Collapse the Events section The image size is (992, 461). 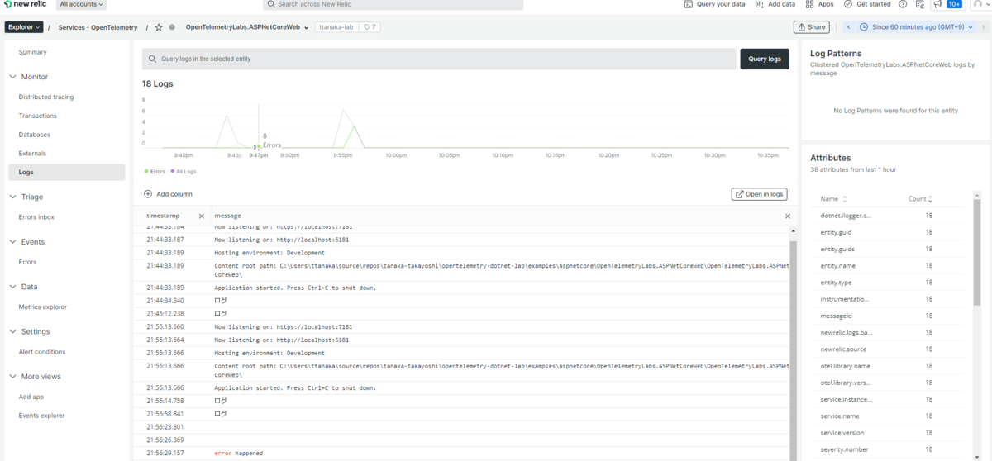pyautogui.click(x=13, y=241)
